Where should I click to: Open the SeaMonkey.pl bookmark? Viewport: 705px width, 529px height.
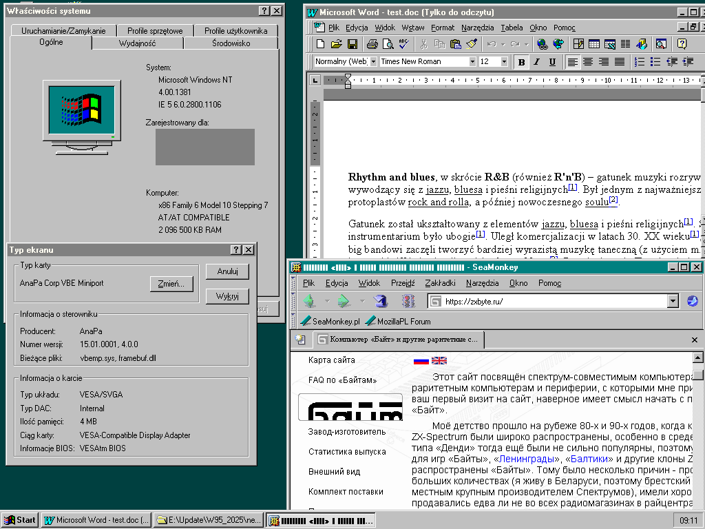[x=330, y=321]
